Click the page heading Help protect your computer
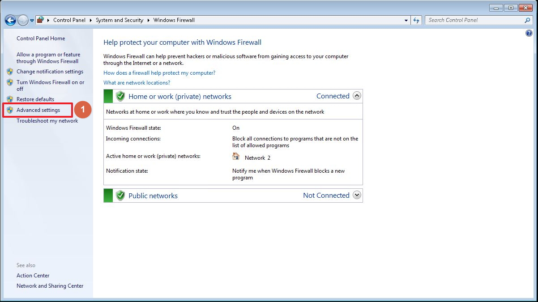The width and height of the screenshot is (538, 302). click(183, 43)
